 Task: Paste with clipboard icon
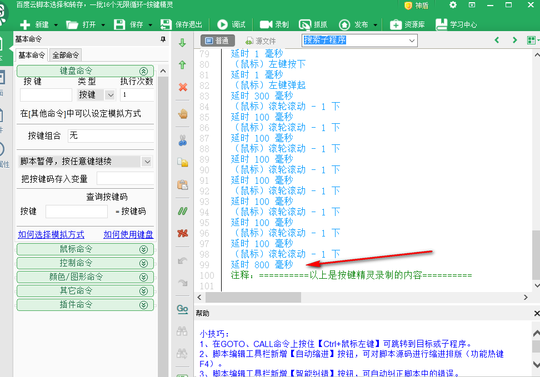point(183,185)
